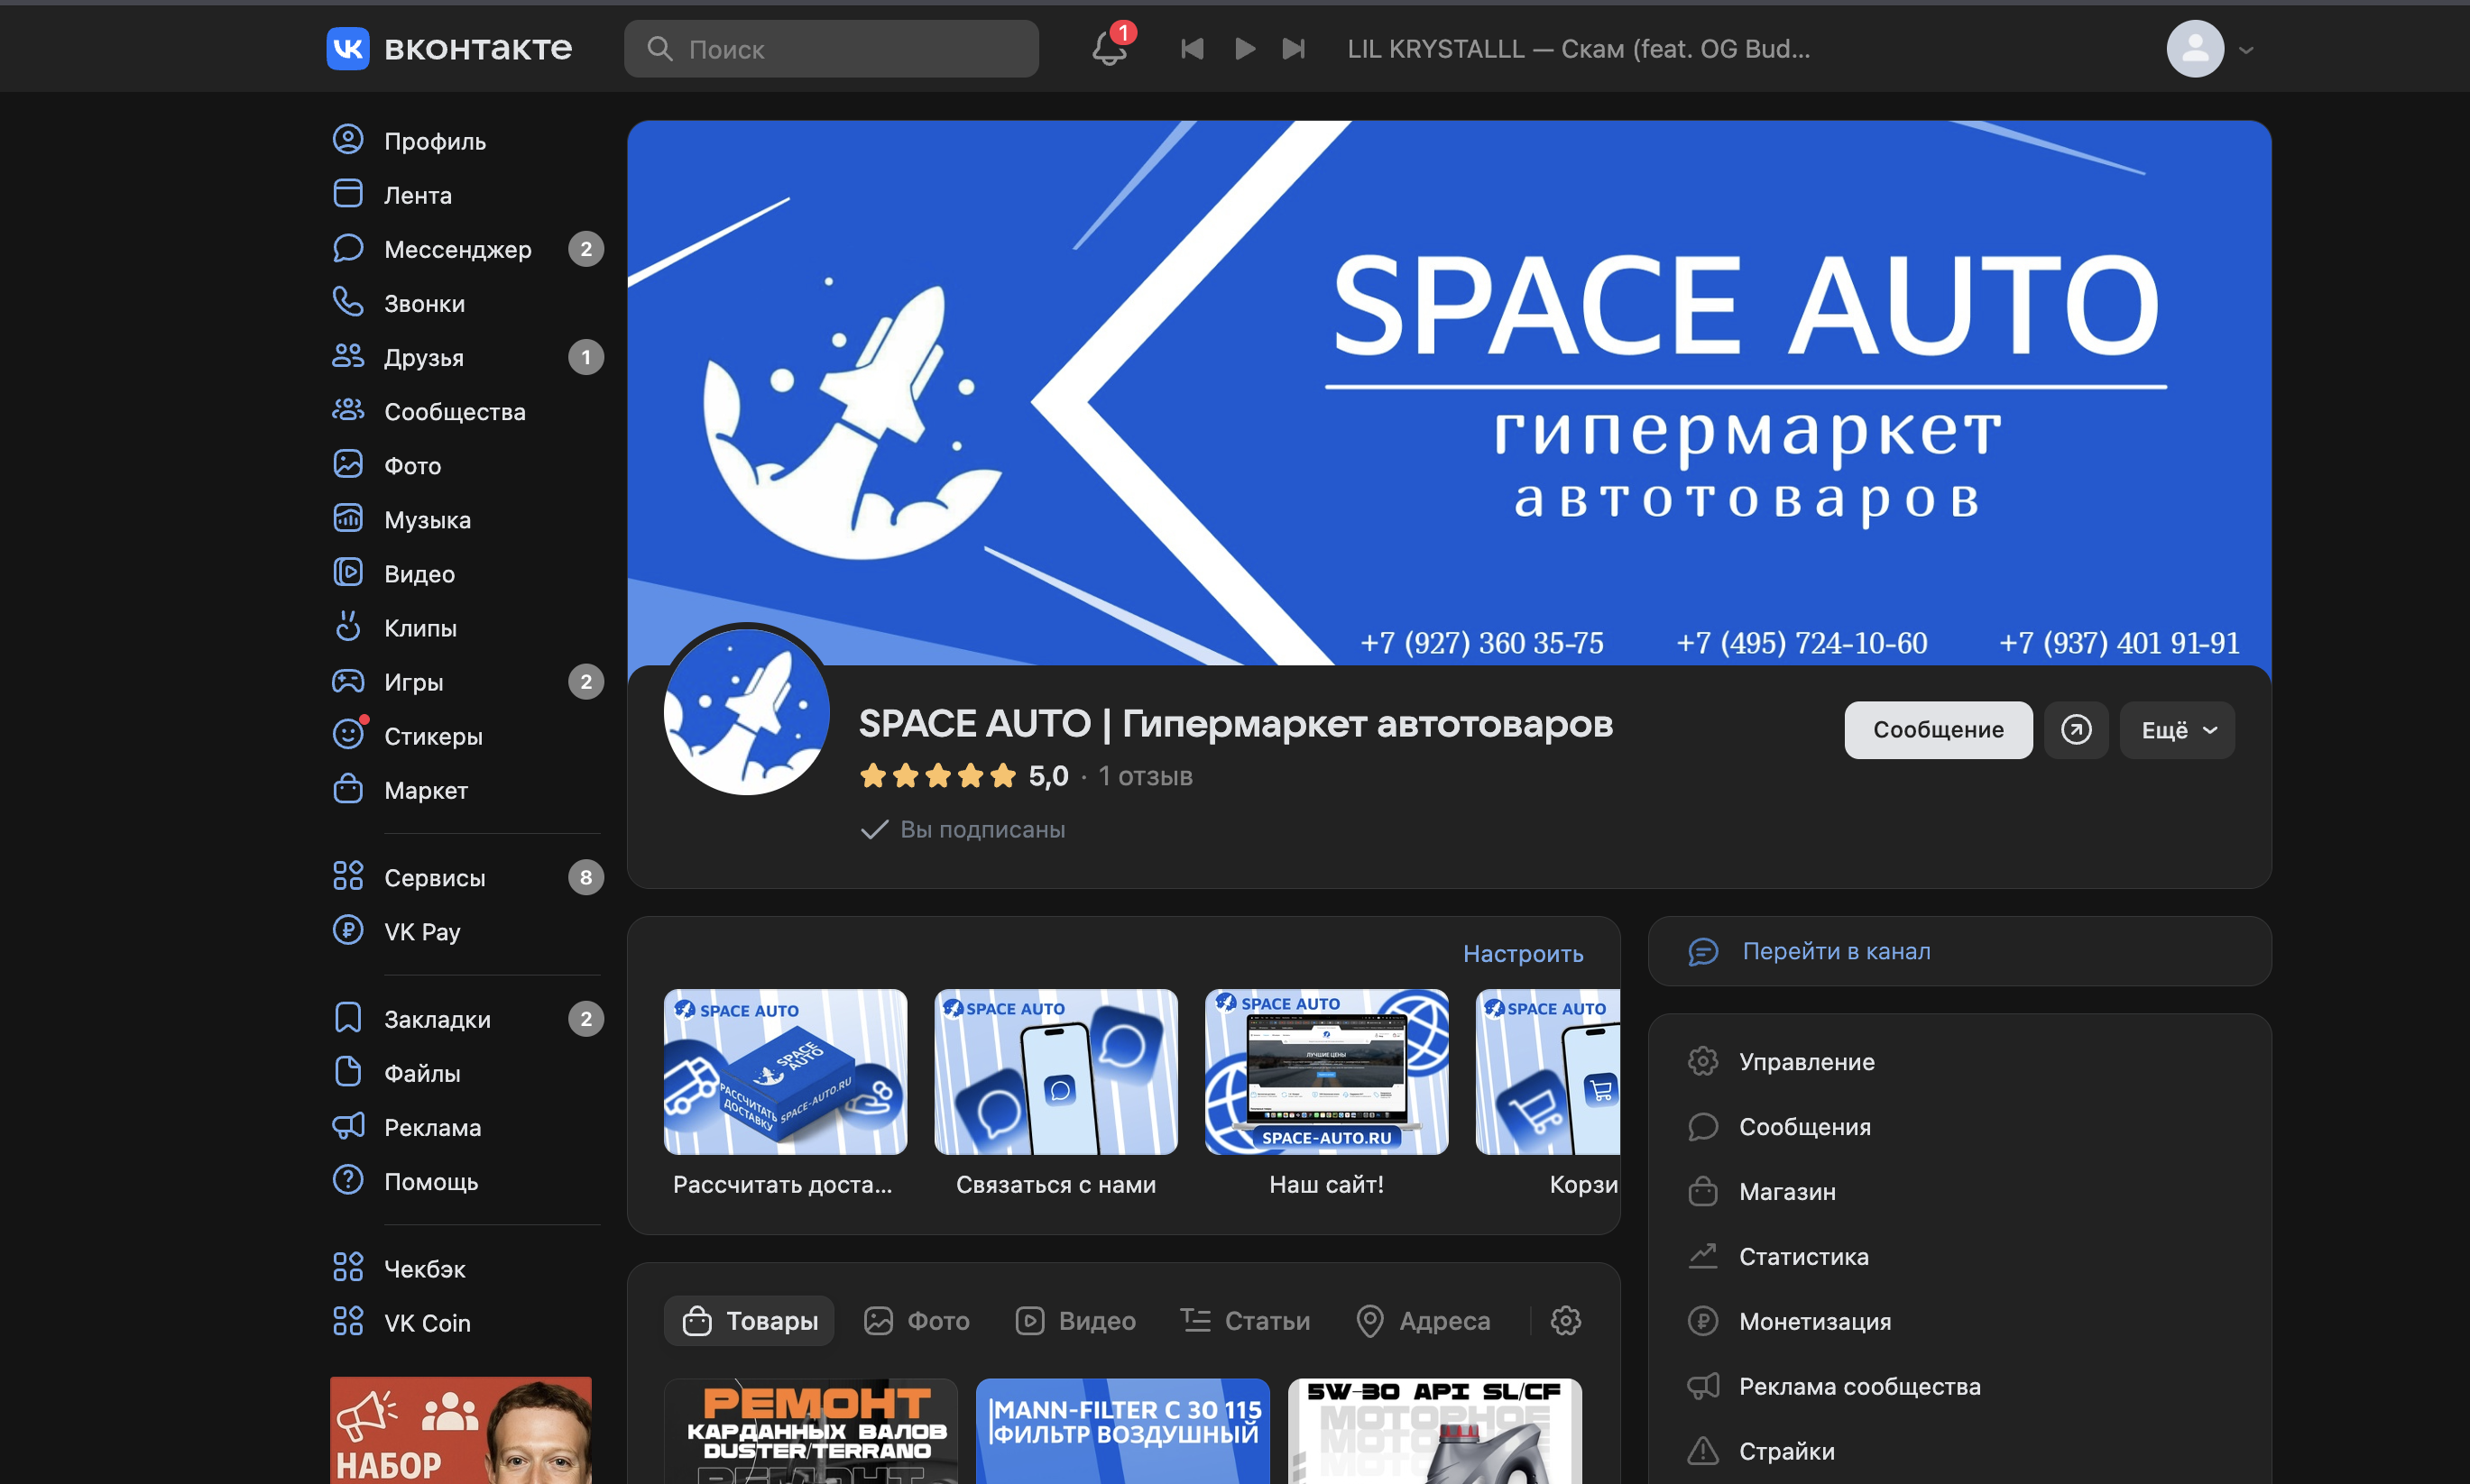
Task: Click the share arrow next to Сообщение
Action: point(2076,729)
